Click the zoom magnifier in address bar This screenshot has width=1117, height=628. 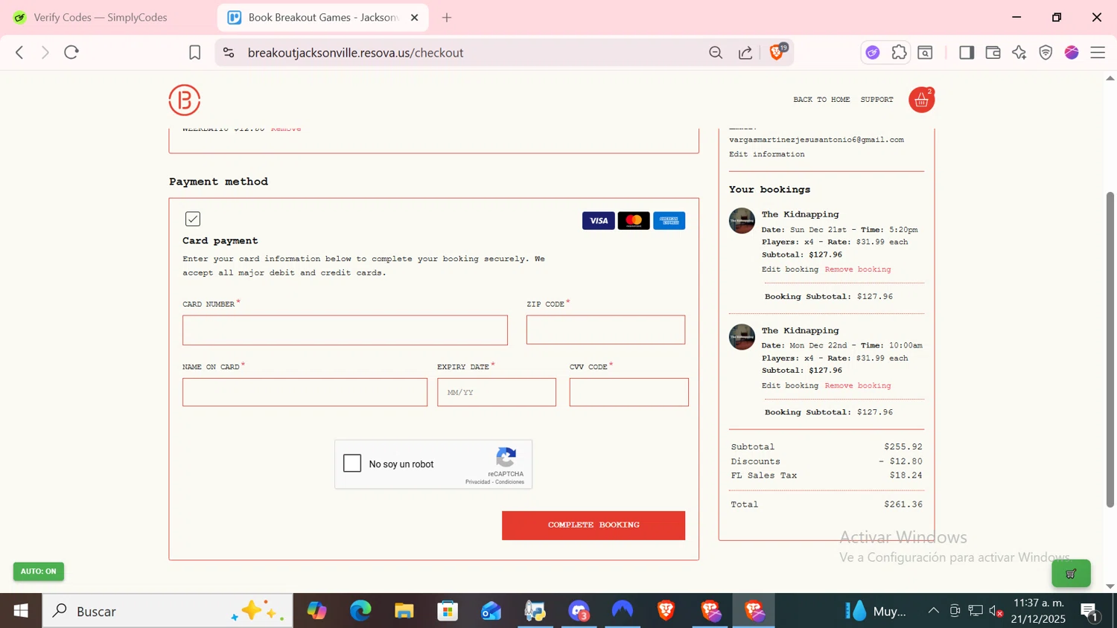716,53
